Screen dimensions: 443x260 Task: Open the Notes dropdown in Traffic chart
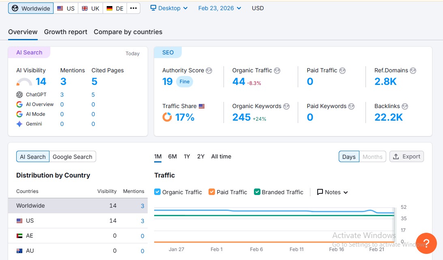(332, 192)
